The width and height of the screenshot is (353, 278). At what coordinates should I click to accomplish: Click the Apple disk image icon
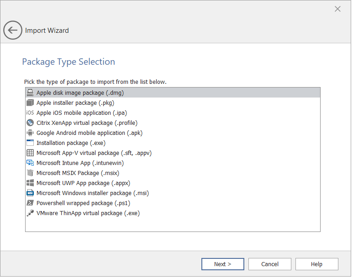pyautogui.click(x=30, y=93)
